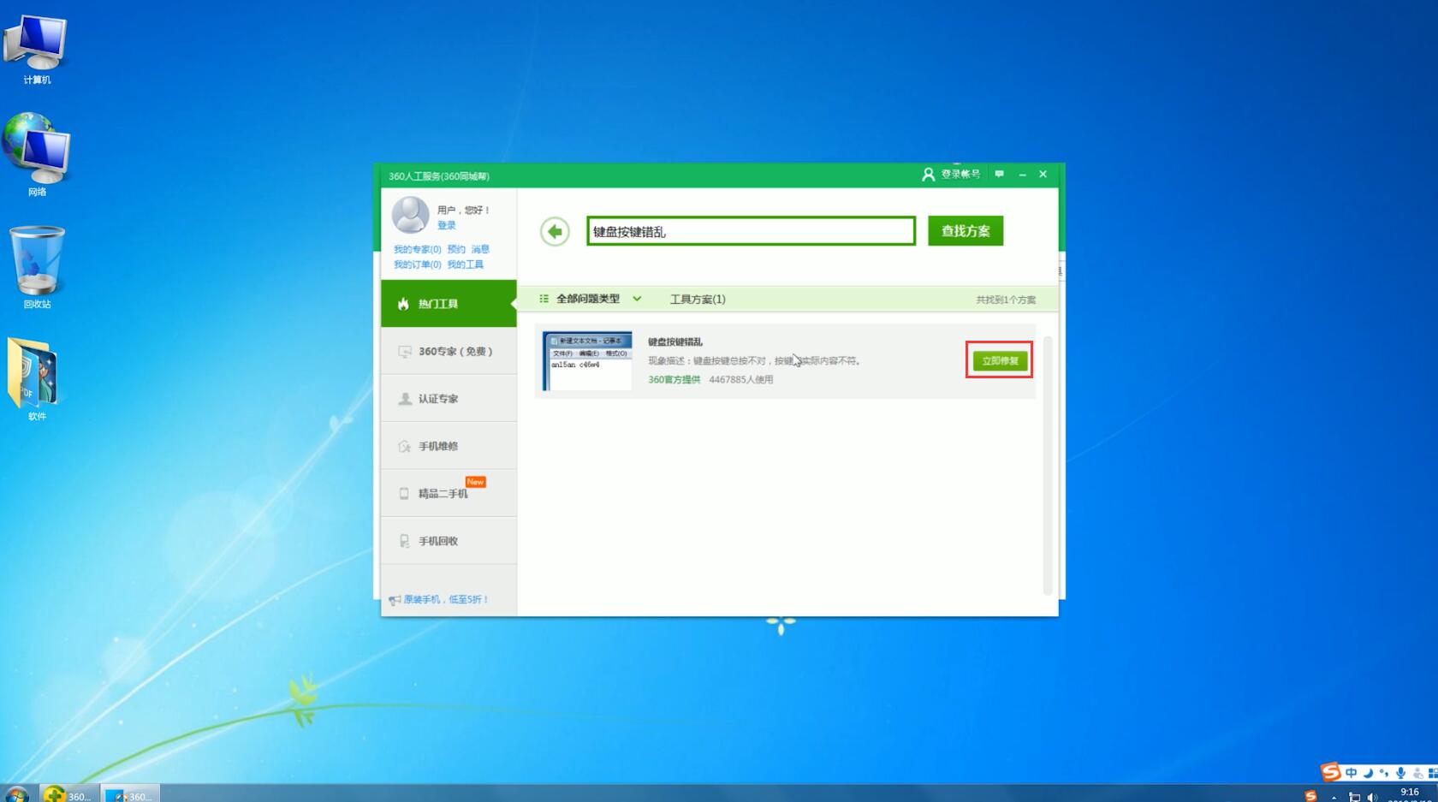This screenshot has width=1438, height=802.
Task: Click the 立即修复 repair button
Action: point(1000,360)
